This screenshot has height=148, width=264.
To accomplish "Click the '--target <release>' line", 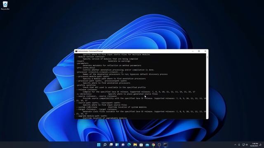I will coord(97,109).
